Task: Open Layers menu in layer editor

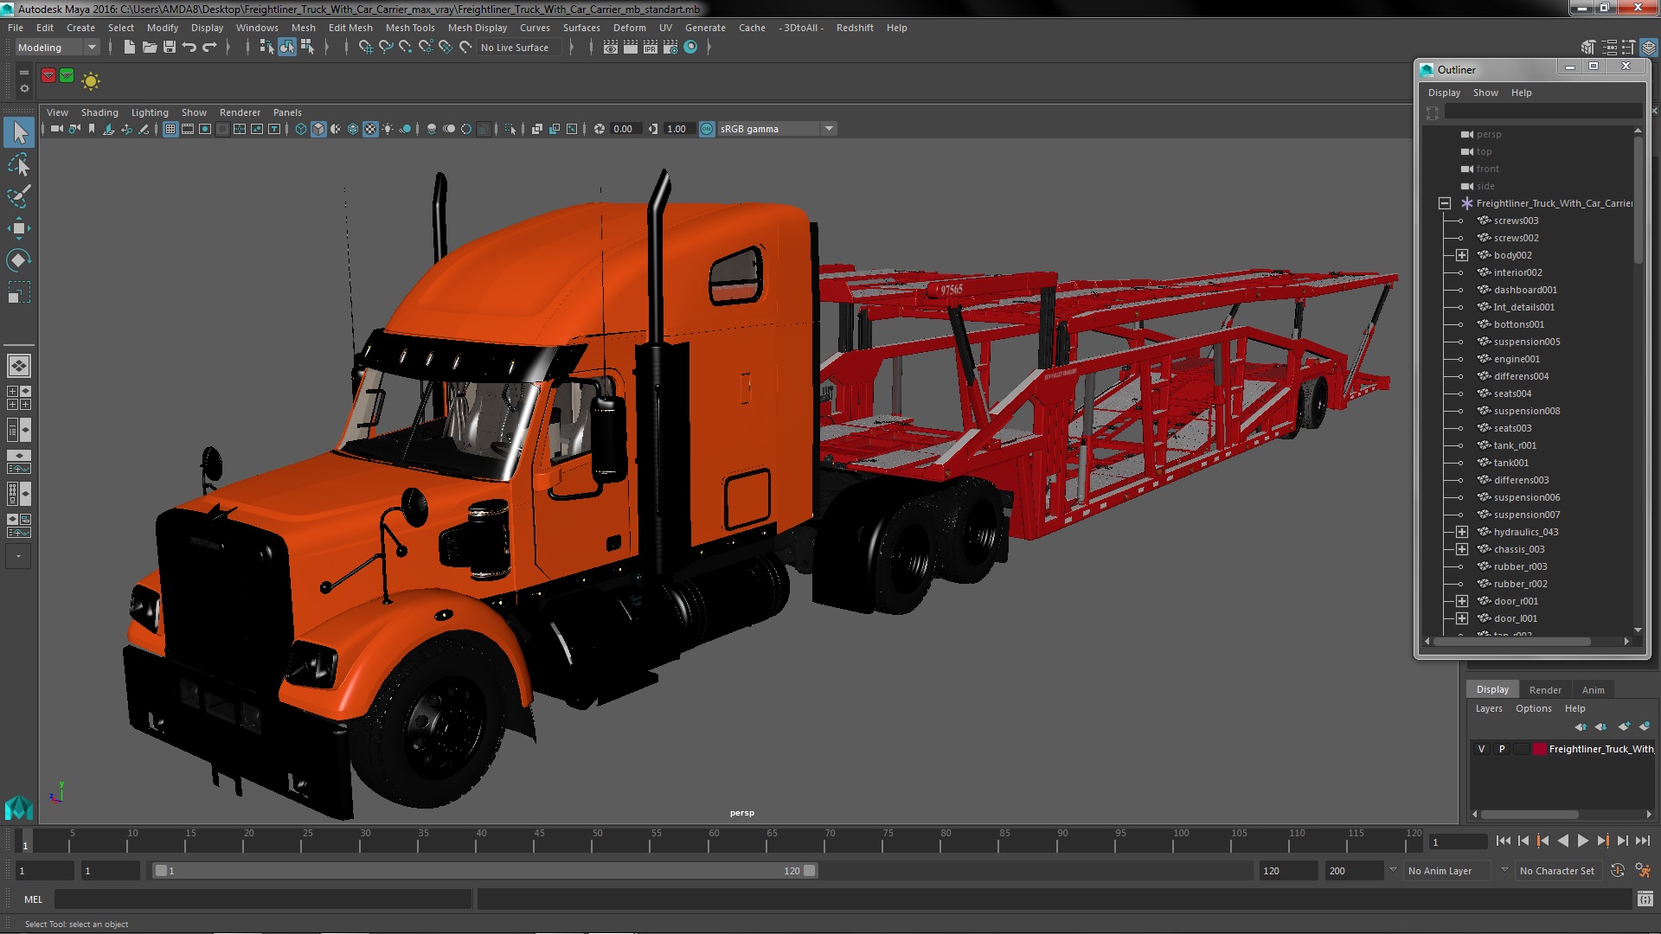Action: pyautogui.click(x=1489, y=708)
